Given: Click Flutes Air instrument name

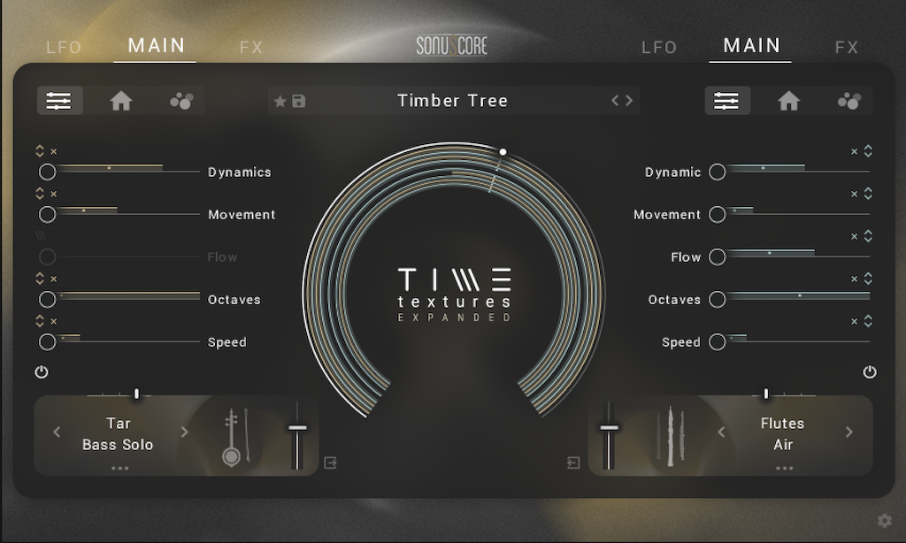Looking at the screenshot, I should [x=782, y=434].
